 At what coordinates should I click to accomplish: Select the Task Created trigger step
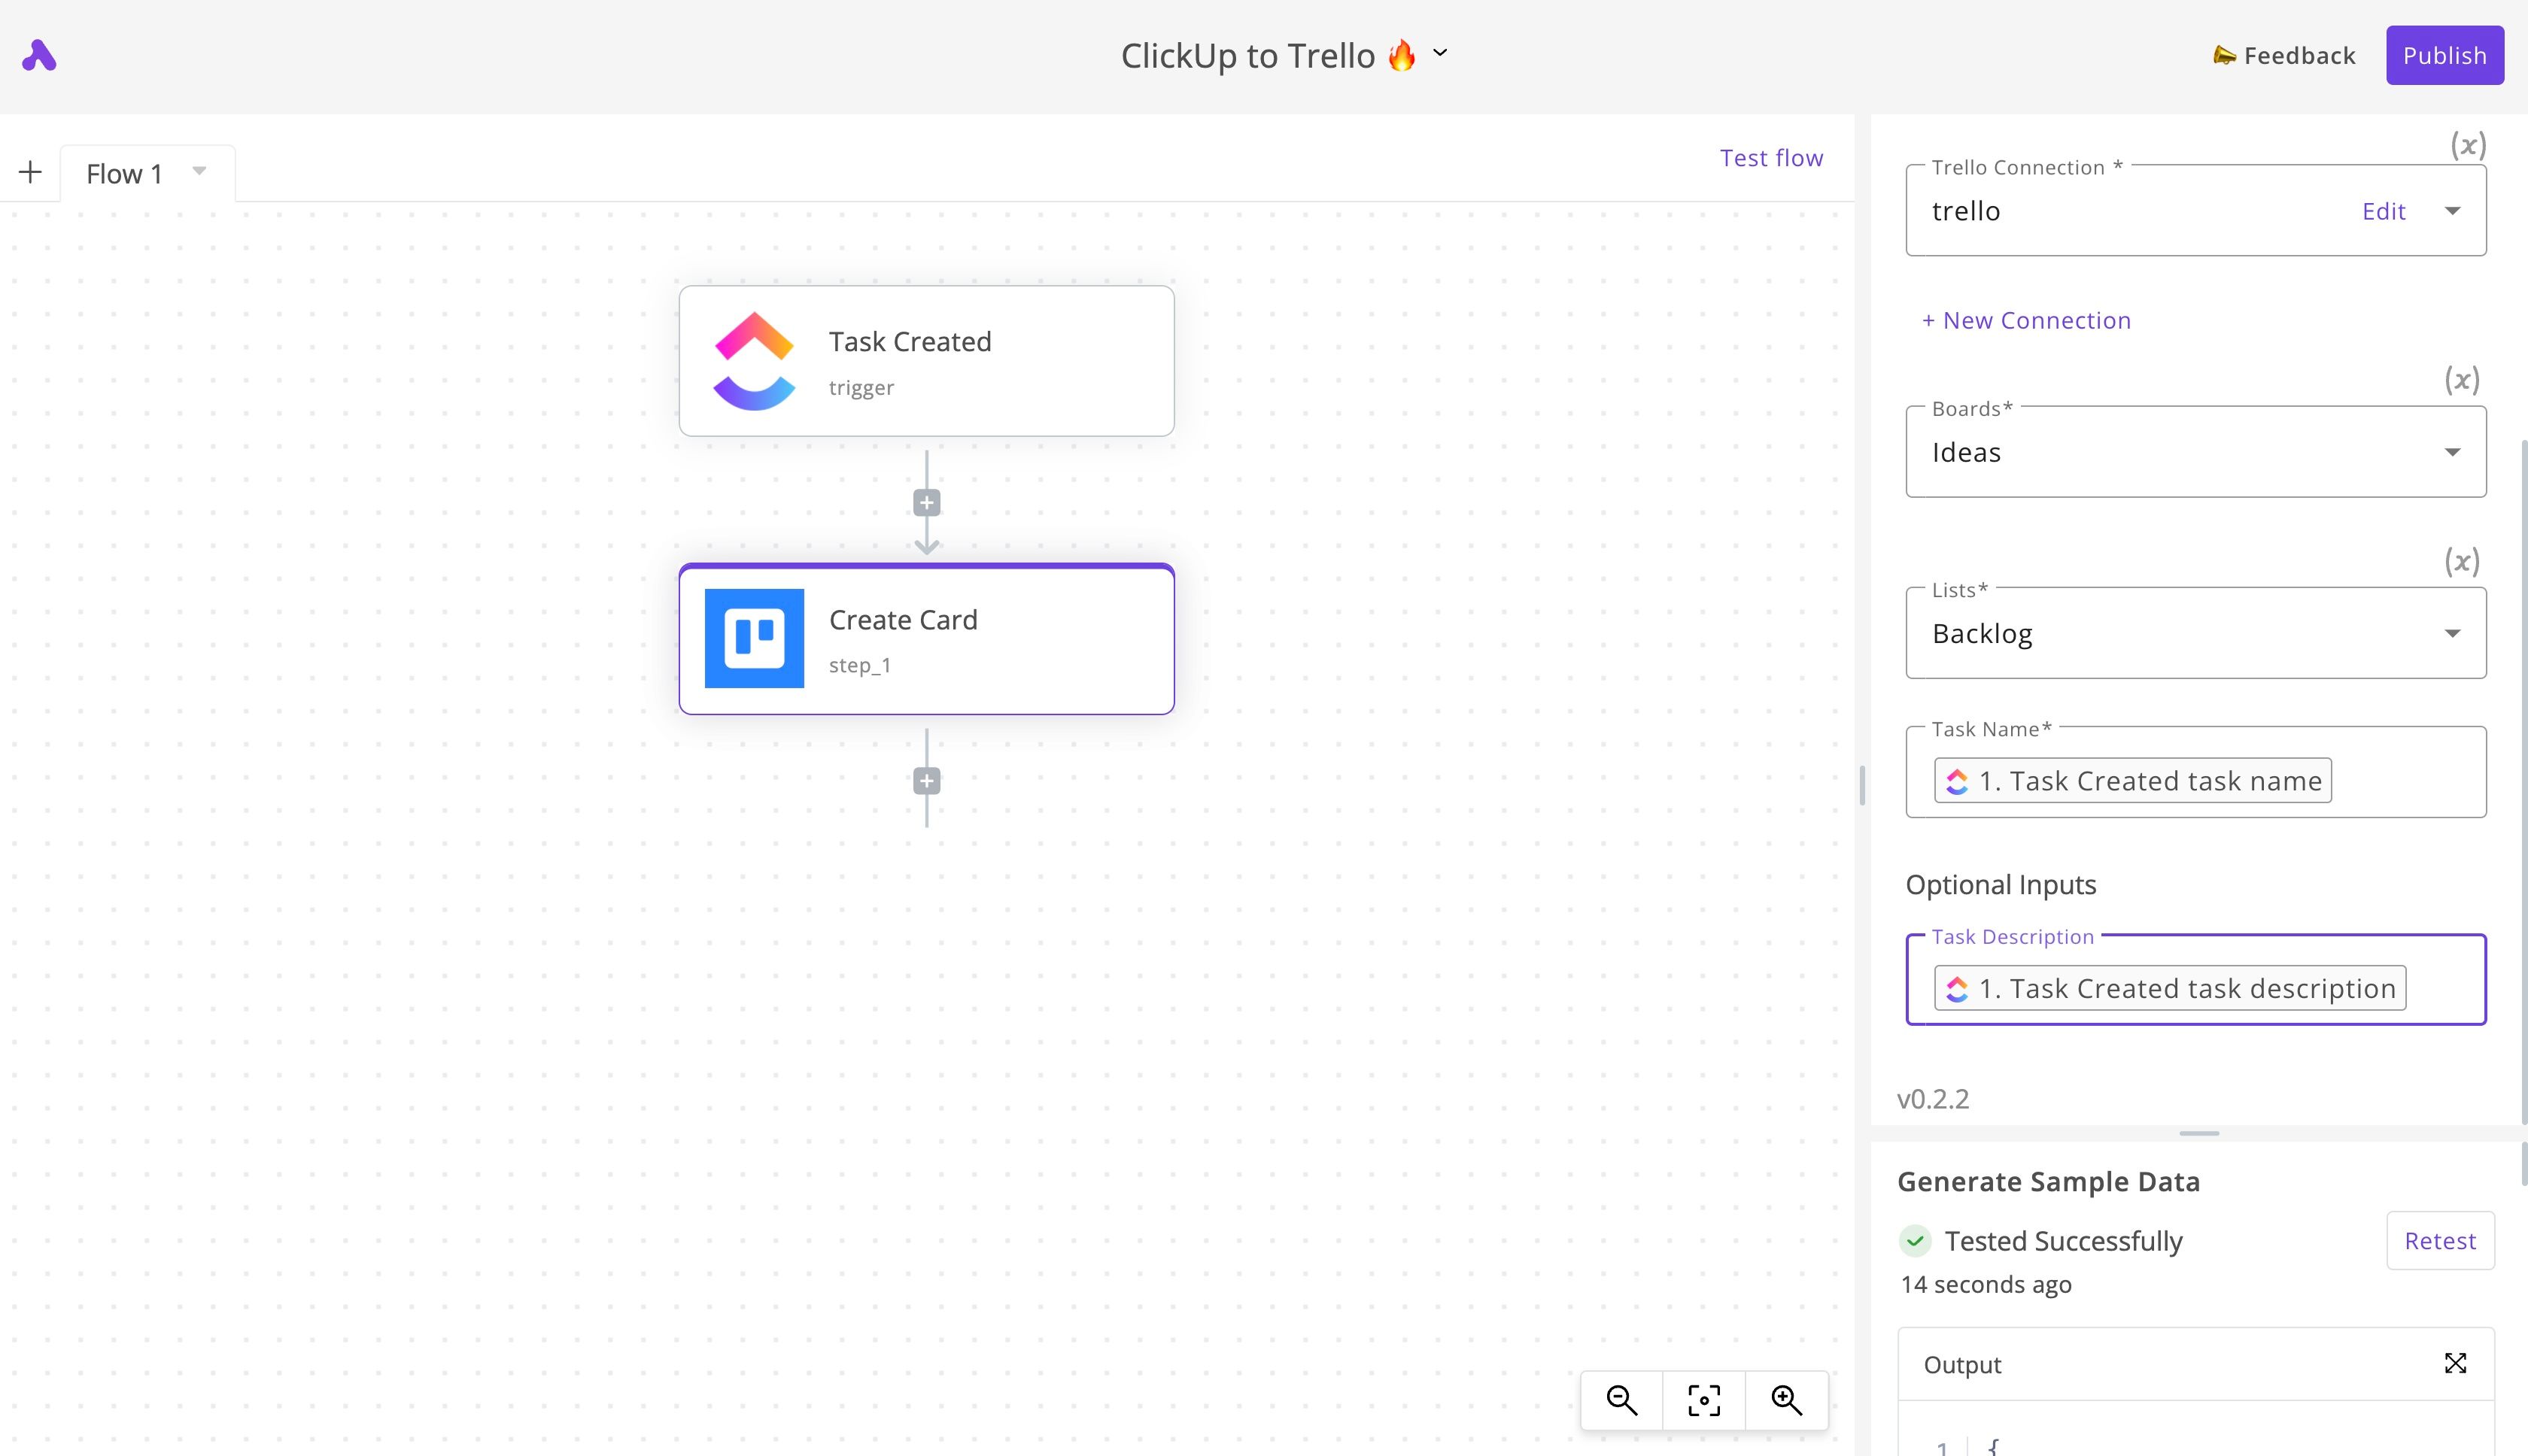point(926,361)
